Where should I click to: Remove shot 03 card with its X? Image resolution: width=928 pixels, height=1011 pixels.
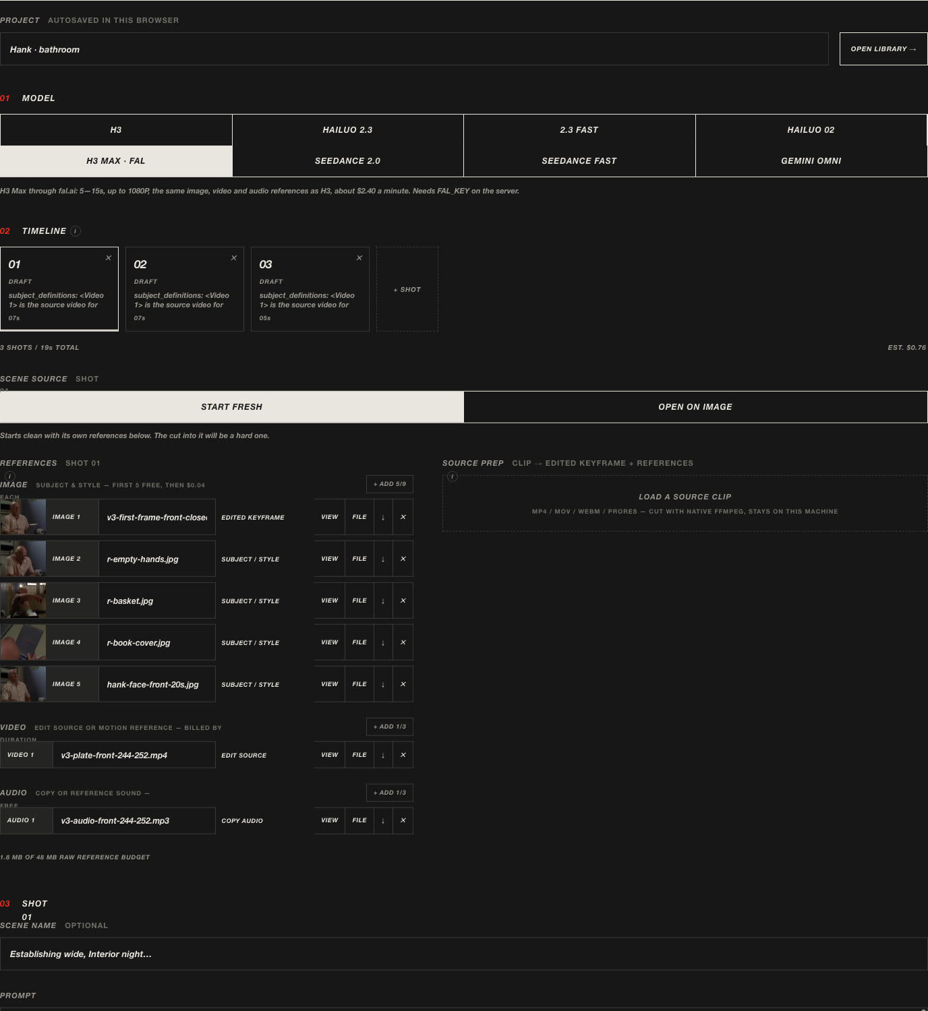click(359, 258)
